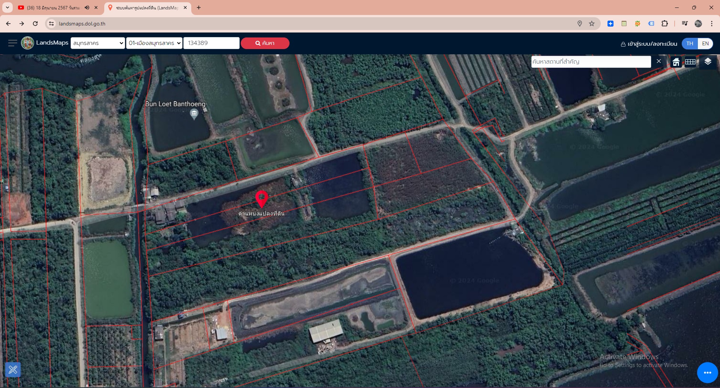Open a new browser tab
Image resolution: width=720 pixels, height=388 pixels.
(x=199, y=7)
